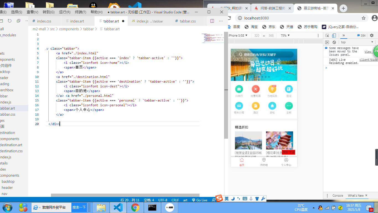Change CRLF line ending in status bar
The height and width of the screenshot is (213, 378).
tap(175, 200)
